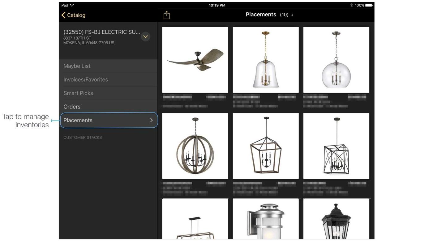Open the bell-shaped glass pendant thumbnail
This screenshot has width=433, height=241.
pos(266,60)
